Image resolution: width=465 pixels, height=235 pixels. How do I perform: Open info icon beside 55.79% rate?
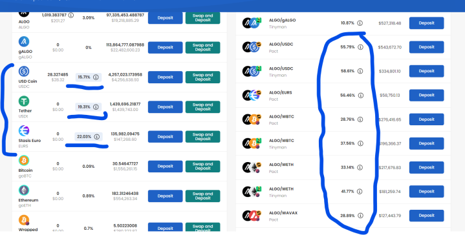pyautogui.click(x=360, y=47)
